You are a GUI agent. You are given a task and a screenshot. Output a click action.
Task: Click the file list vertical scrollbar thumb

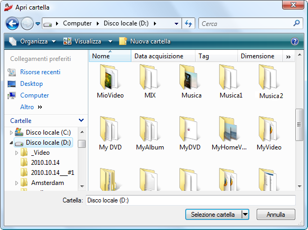click(x=299, y=125)
